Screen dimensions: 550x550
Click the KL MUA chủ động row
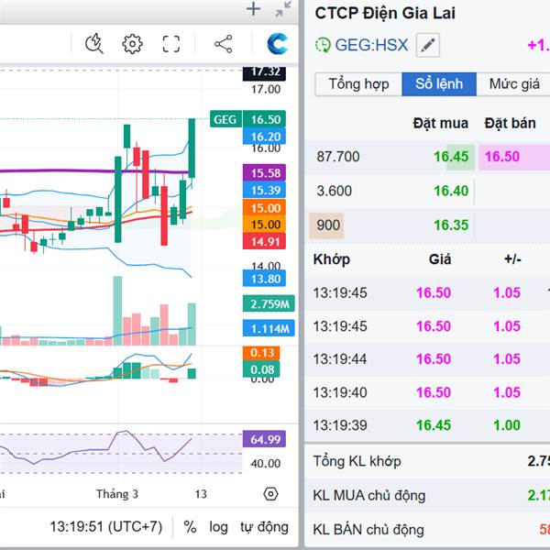tap(427, 495)
